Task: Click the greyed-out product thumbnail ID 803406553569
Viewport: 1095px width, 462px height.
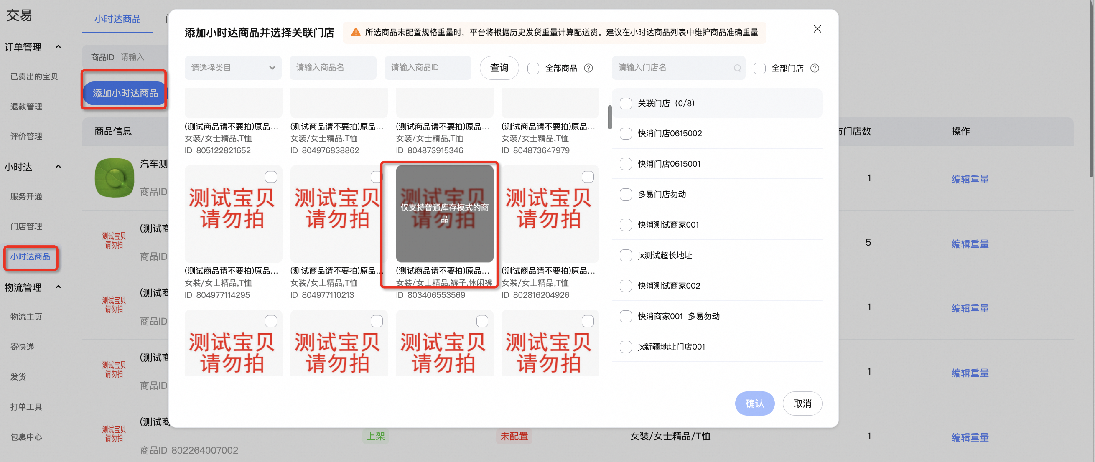Action: [x=445, y=214]
